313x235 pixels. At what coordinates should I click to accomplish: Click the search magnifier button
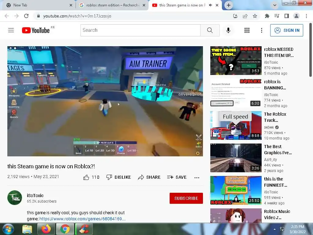[210, 30]
